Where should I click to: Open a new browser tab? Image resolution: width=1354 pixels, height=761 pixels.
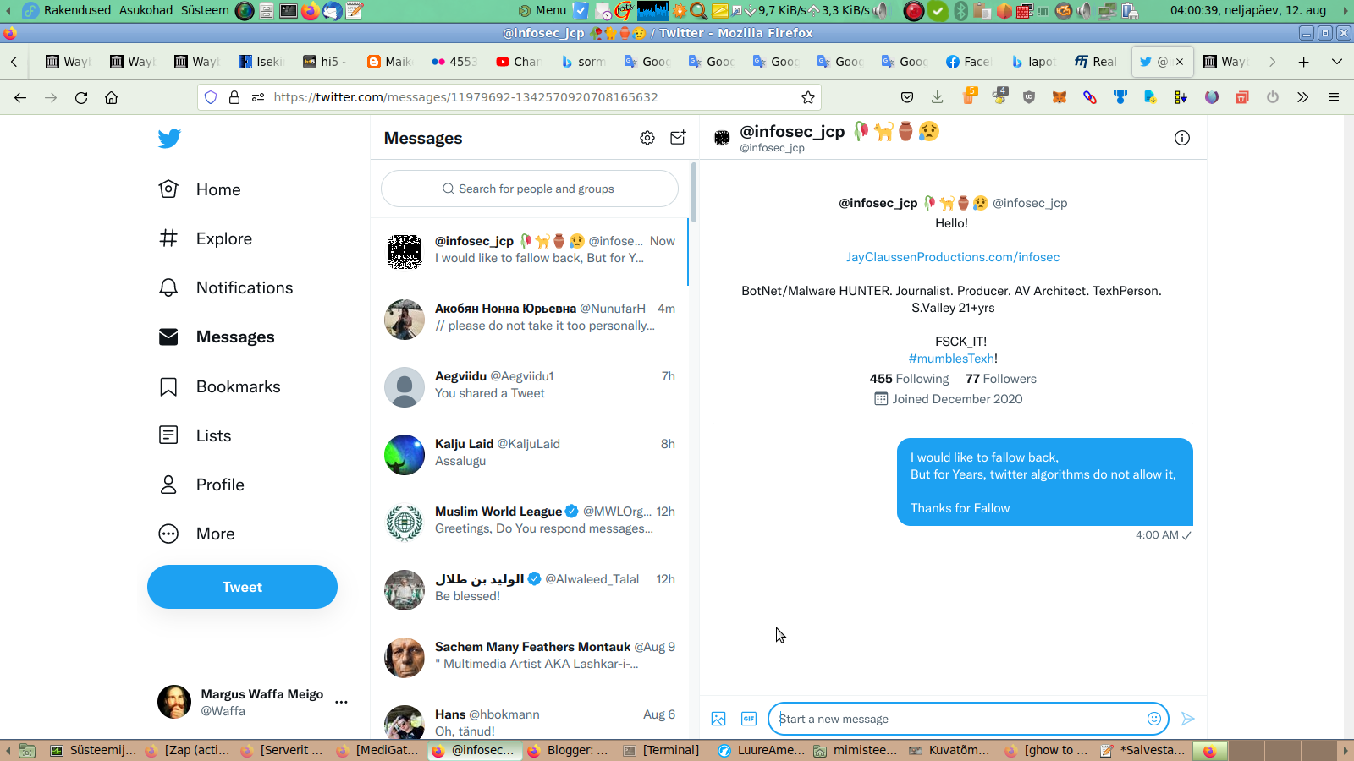tap(1304, 62)
